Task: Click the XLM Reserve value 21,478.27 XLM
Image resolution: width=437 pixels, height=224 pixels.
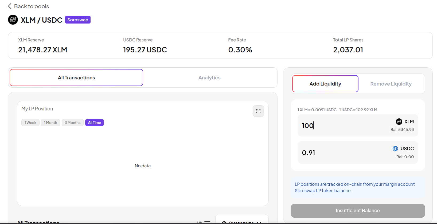Action: point(43,50)
